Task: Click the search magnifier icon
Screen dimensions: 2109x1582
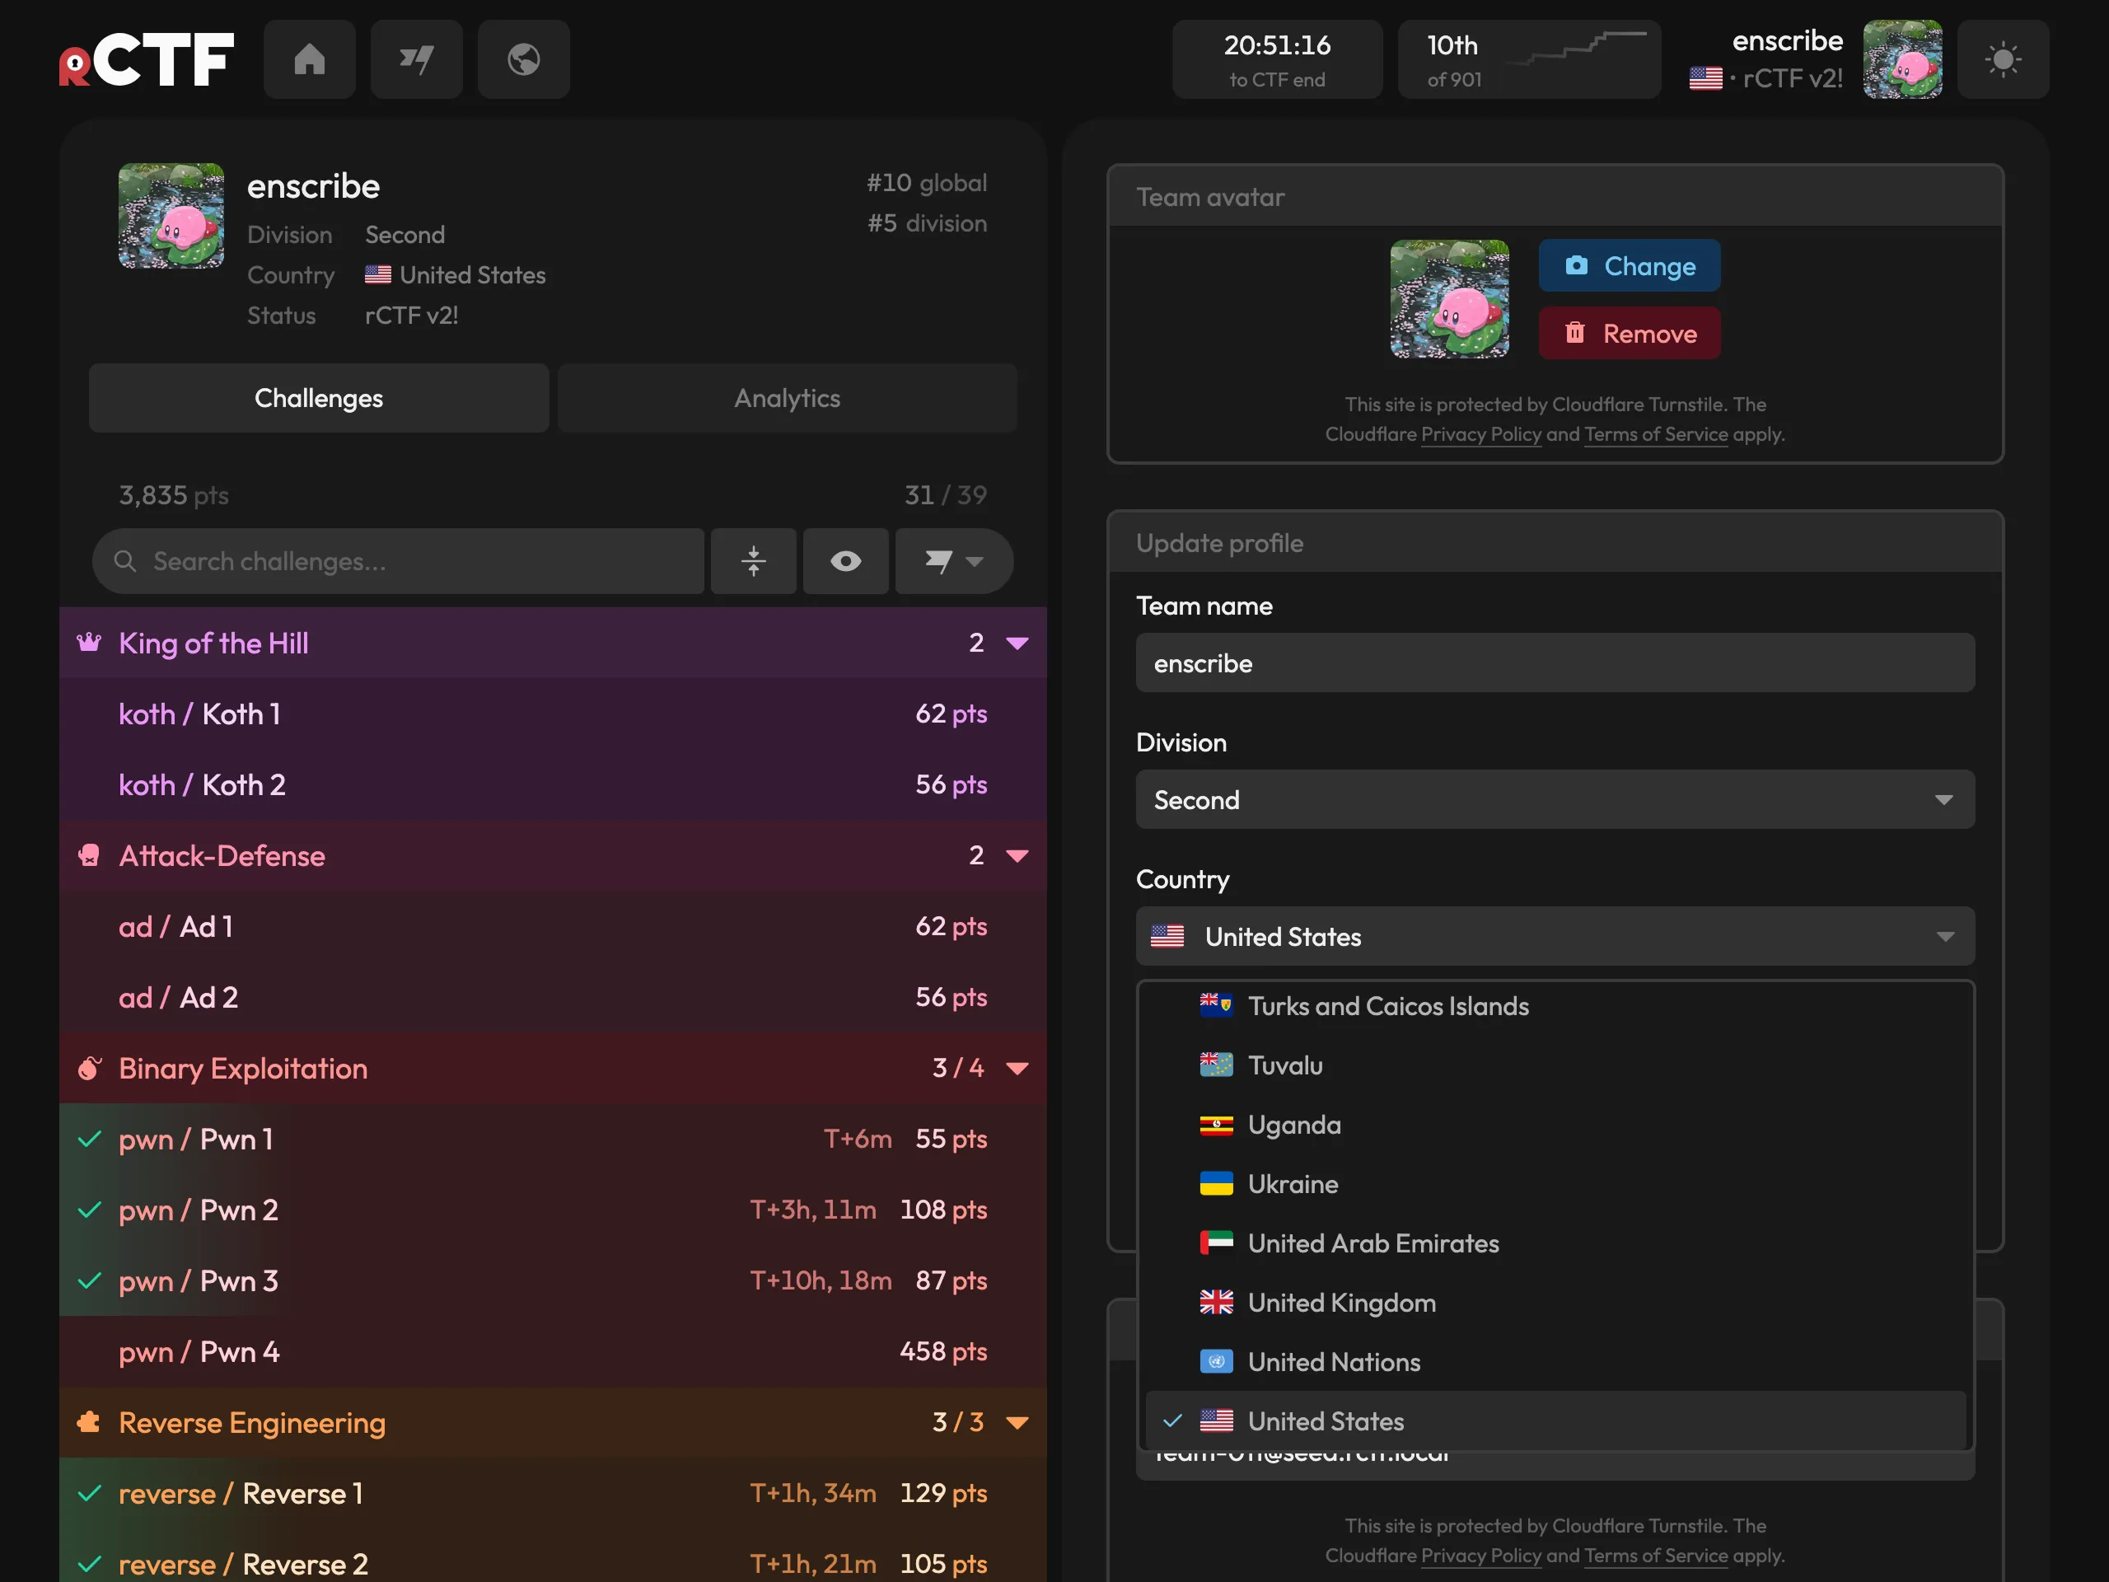Action: [x=125, y=561]
